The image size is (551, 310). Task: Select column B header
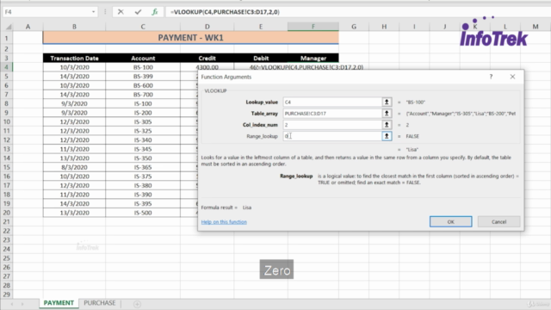[74, 27]
